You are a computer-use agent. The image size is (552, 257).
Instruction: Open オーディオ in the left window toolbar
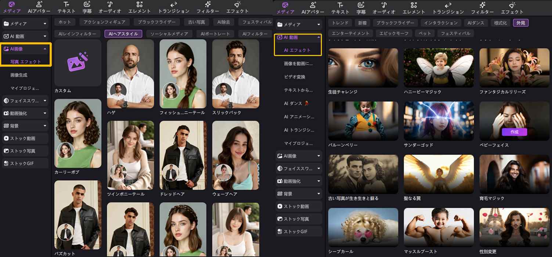point(110,7)
